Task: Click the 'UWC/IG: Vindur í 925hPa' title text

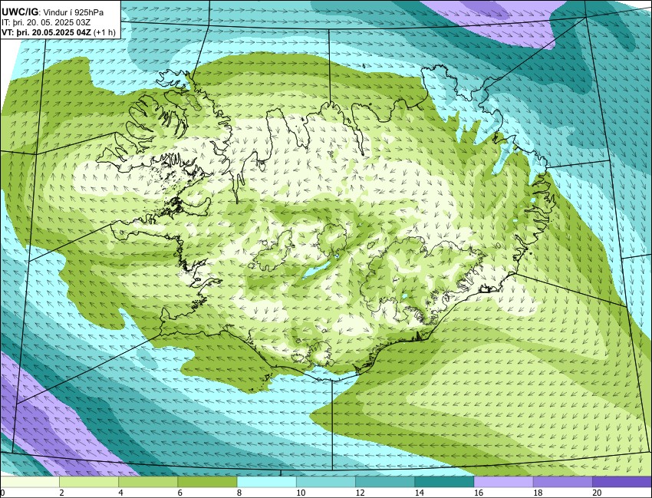Action: [x=52, y=12]
